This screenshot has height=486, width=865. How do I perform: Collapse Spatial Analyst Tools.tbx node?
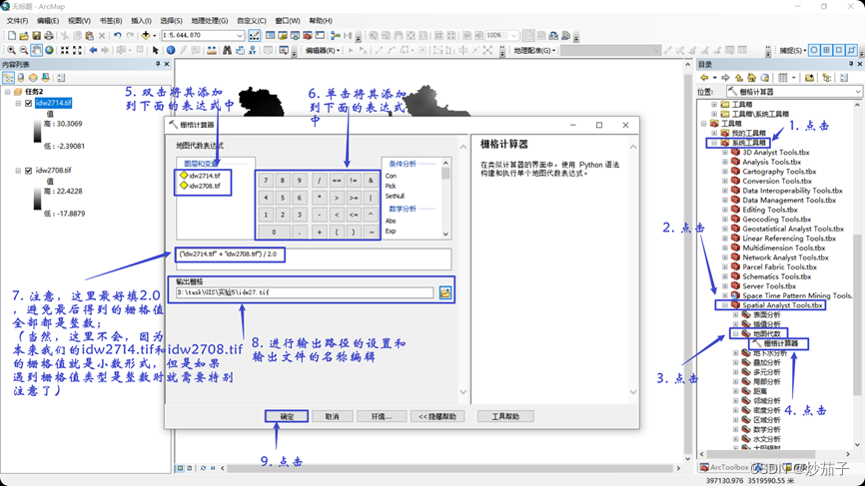(x=725, y=305)
